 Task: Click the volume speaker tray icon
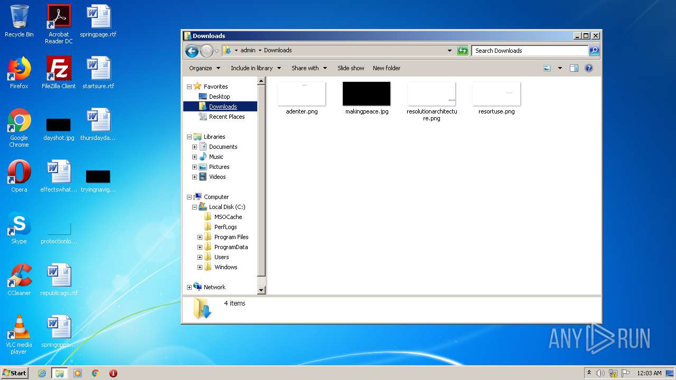[600, 373]
